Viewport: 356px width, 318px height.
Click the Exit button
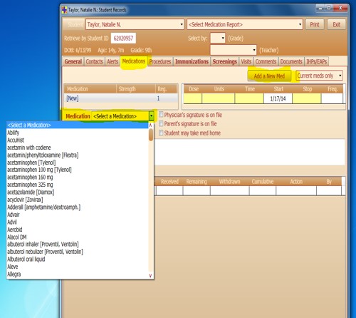coord(336,24)
